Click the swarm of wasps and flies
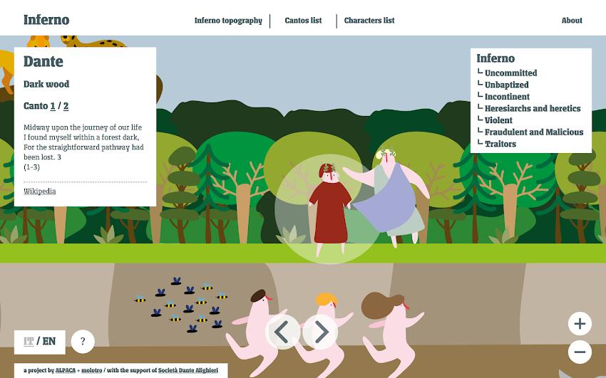This screenshot has height=378, width=606. [181, 305]
